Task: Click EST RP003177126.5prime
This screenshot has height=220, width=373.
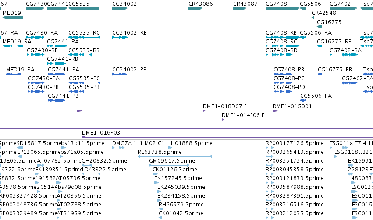Action: pos(270,148)
